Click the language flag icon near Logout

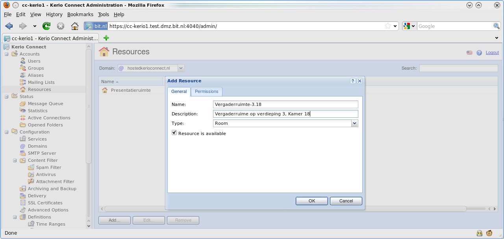tap(469, 53)
